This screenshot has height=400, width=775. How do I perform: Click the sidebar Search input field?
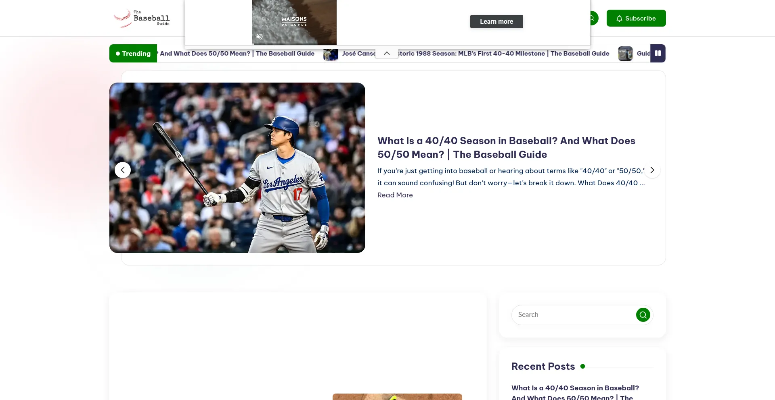pyautogui.click(x=574, y=315)
